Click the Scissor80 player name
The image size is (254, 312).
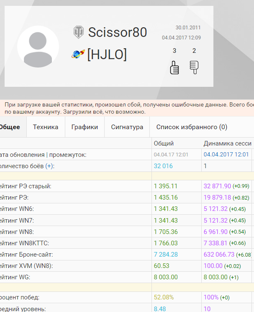point(118,32)
